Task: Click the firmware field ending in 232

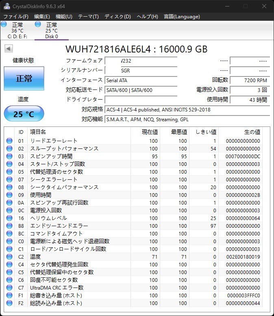Action: [141, 61]
